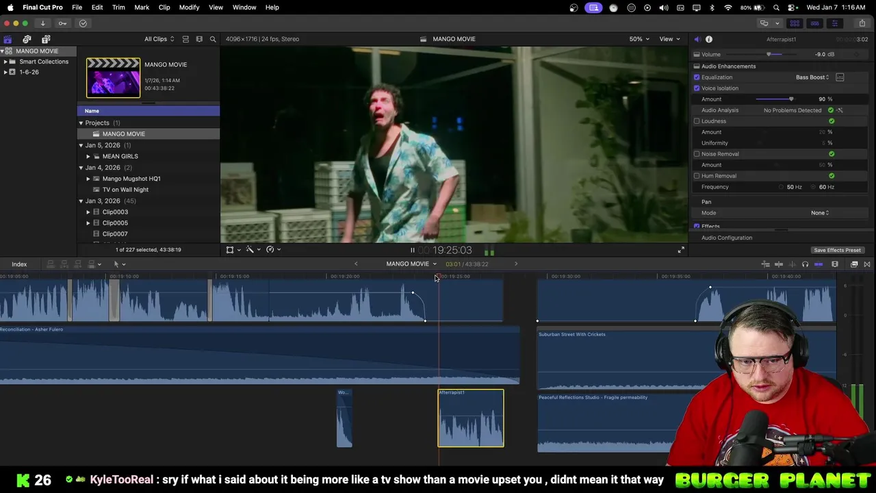Pause playback in the viewer
876x493 pixels.
[x=412, y=251]
